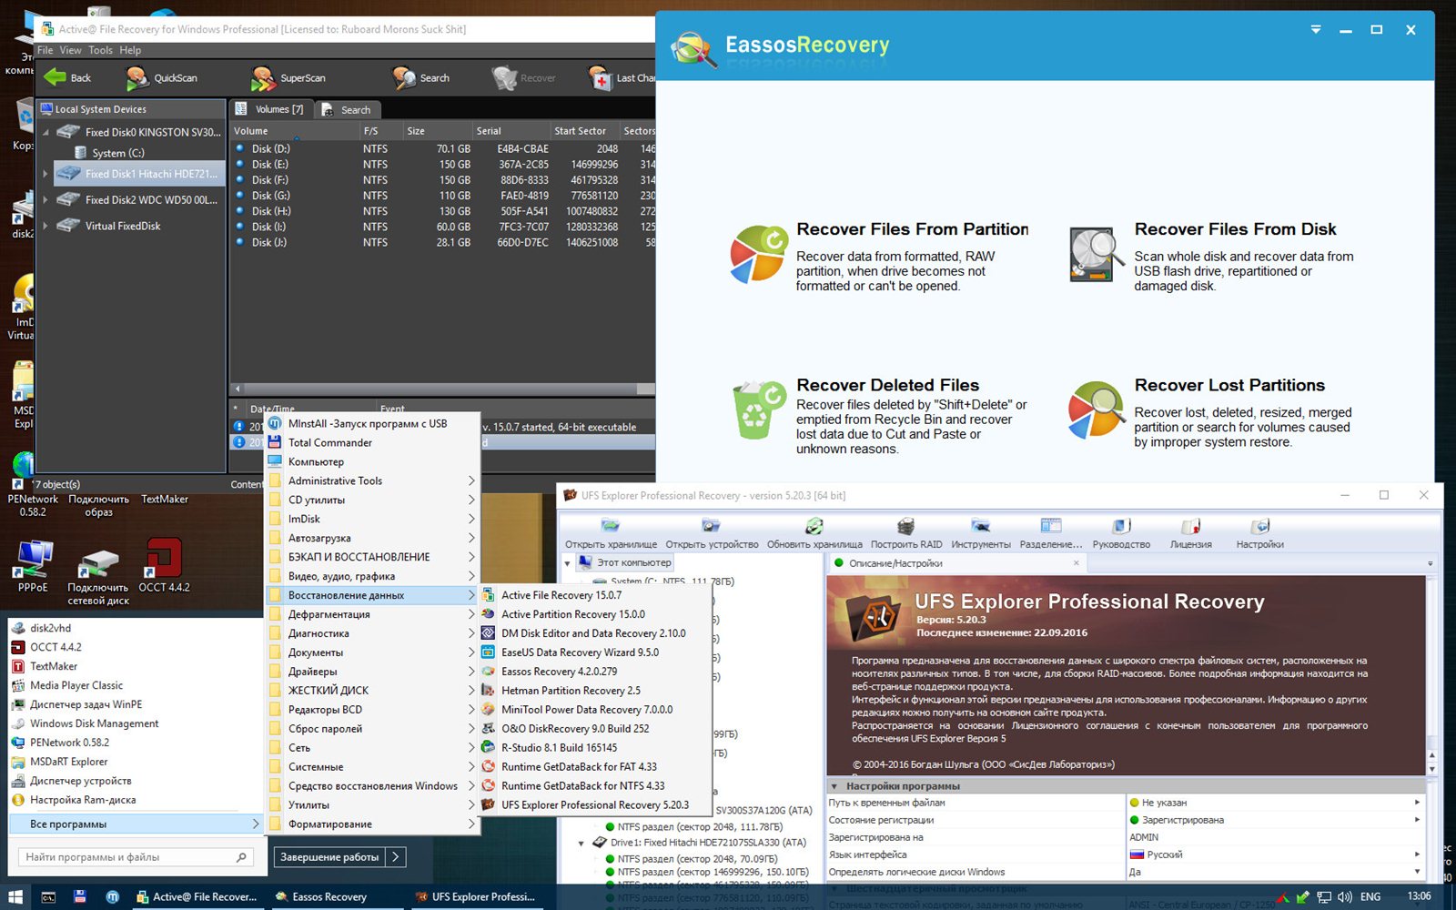Choose Recover Files From Disk in Eassos
The width and height of the screenshot is (1456, 910).
point(1212,257)
